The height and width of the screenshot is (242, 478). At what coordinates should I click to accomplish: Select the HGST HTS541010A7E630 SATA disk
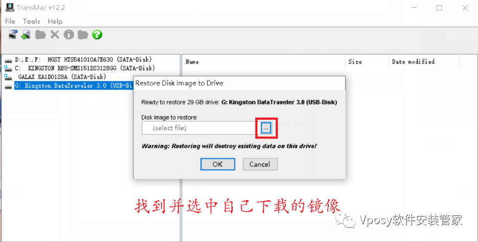pos(79,60)
